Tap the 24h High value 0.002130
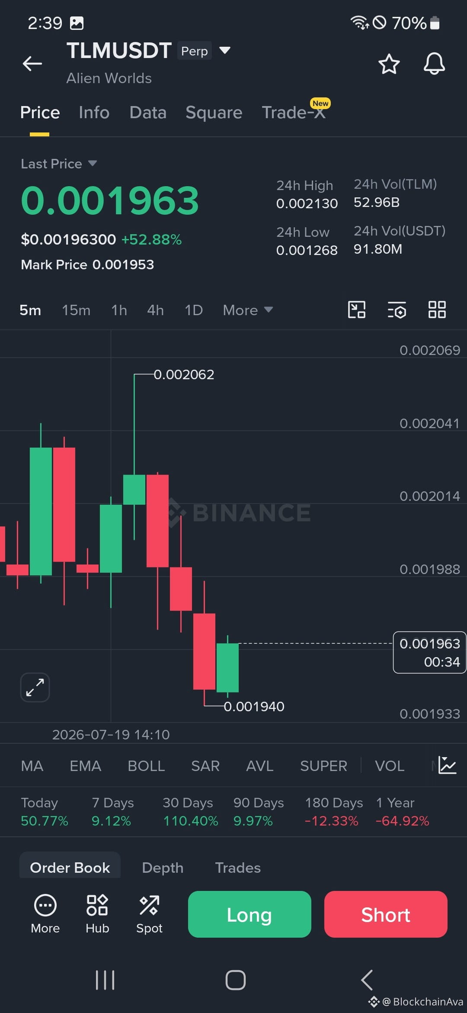This screenshot has height=1013, width=467. click(x=307, y=203)
